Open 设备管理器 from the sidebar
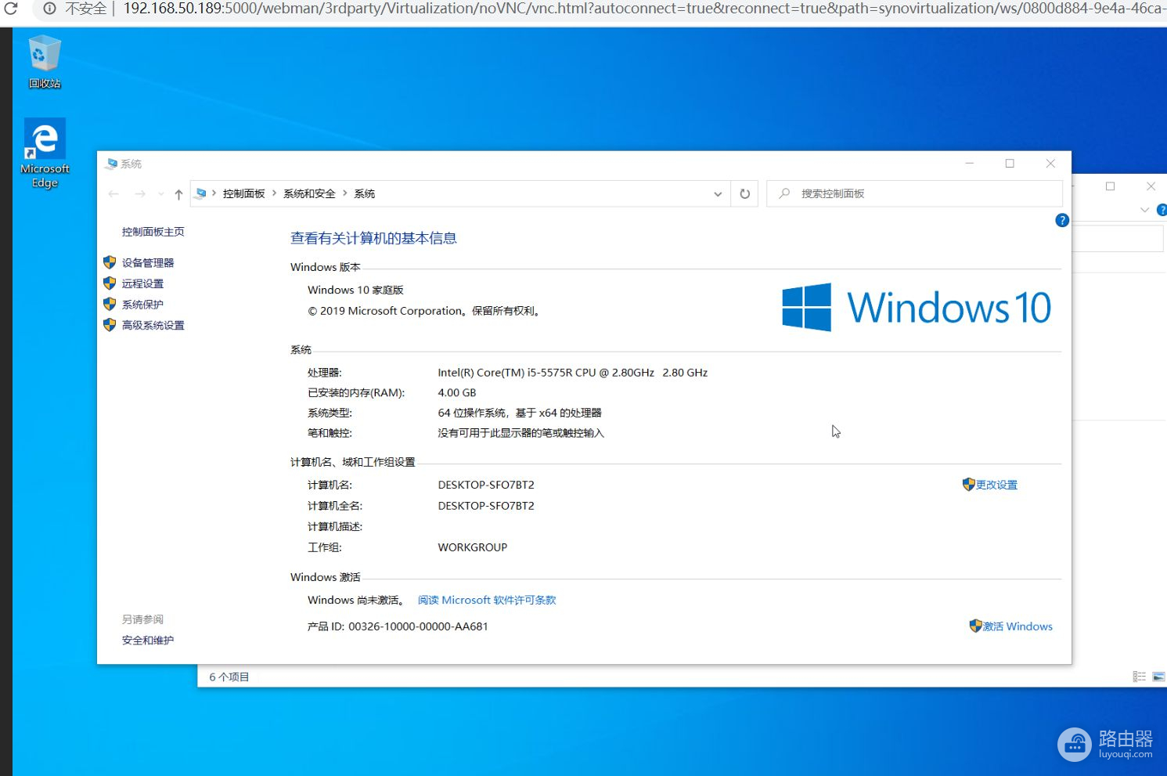 tap(147, 263)
